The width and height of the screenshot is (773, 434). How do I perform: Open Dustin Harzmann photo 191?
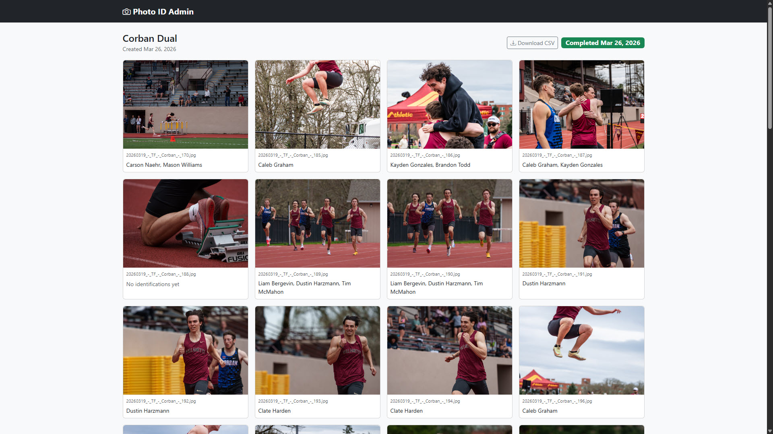pos(581,223)
